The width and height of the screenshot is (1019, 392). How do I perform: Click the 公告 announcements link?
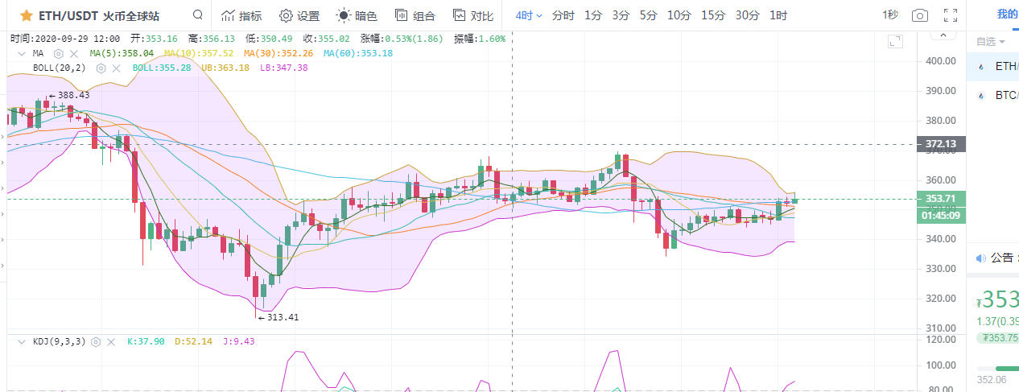[1001, 258]
